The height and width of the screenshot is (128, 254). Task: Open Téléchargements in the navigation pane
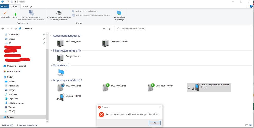(x=16, y=103)
